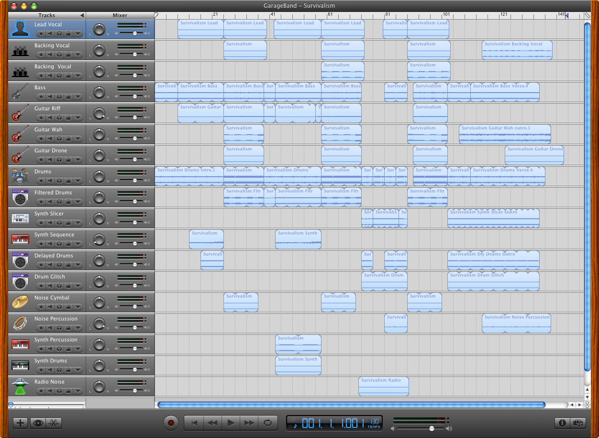Select the Filtered Drums track icon

(20, 197)
